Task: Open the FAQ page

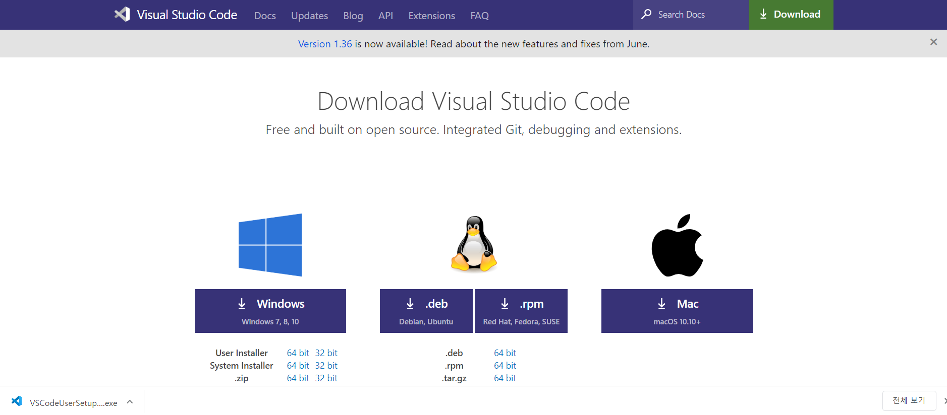Action: pyautogui.click(x=479, y=16)
